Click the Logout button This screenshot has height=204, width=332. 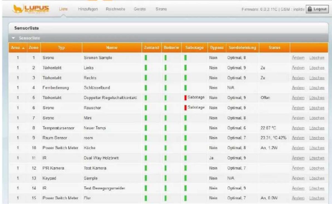(x=317, y=9)
